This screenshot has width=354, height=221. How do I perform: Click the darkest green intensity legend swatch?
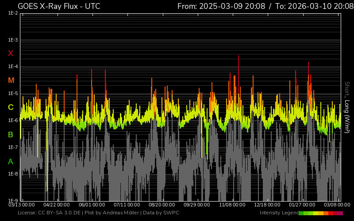(x=301, y=213)
